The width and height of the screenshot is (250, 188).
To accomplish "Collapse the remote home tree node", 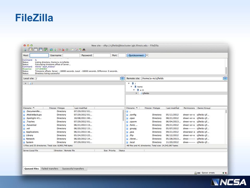I will tap(131, 87).
